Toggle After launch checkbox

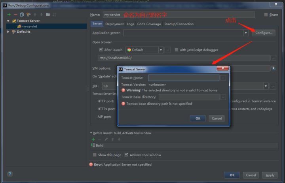pos(101,49)
